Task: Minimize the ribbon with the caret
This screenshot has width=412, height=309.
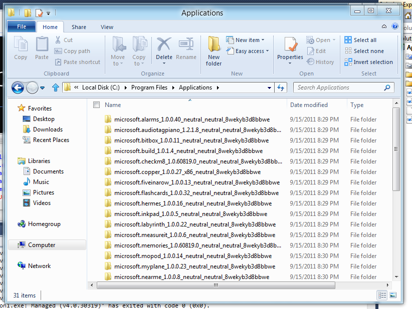Action: (384, 26)
